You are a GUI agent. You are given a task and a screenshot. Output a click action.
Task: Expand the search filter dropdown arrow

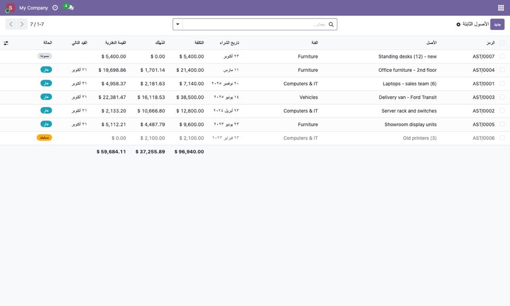pyautogui.click(x=178, y=24)
